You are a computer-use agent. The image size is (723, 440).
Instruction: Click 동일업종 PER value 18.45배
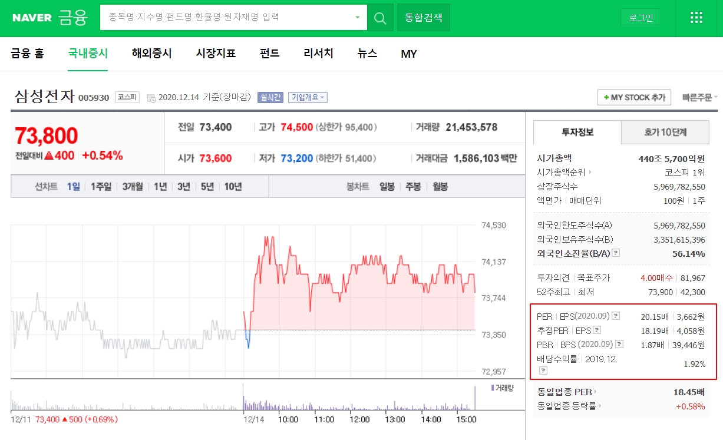coord(689,392)
